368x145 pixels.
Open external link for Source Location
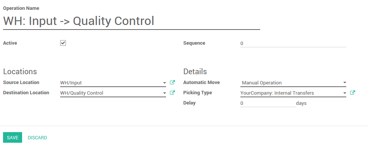(172, 82)
